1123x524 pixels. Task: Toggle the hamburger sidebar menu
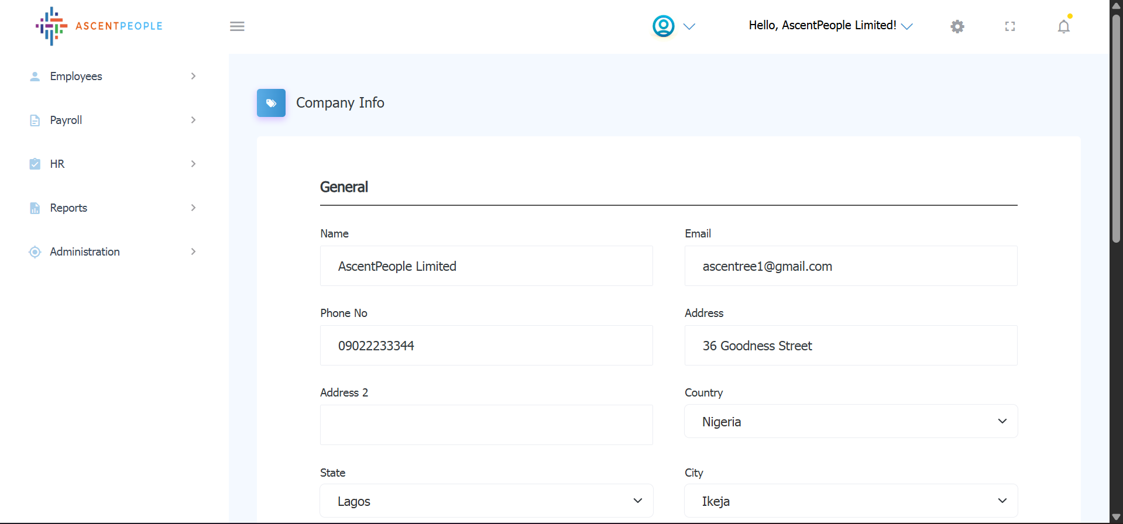(x=237, y=26)
